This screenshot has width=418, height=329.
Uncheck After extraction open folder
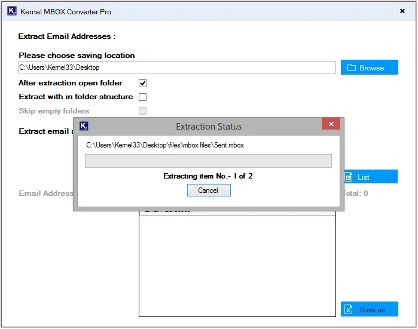[x=142, y=84]
